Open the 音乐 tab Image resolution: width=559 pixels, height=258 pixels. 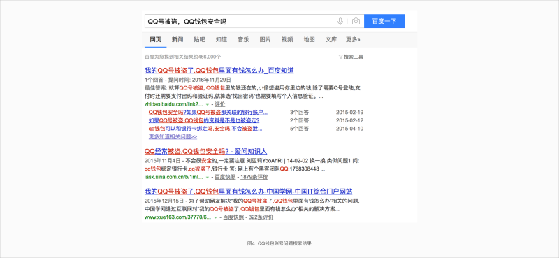(243, 40)
